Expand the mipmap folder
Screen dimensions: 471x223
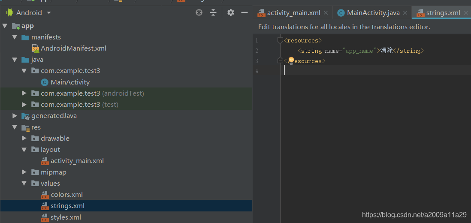pyautogui.click(x=24, y=172)
